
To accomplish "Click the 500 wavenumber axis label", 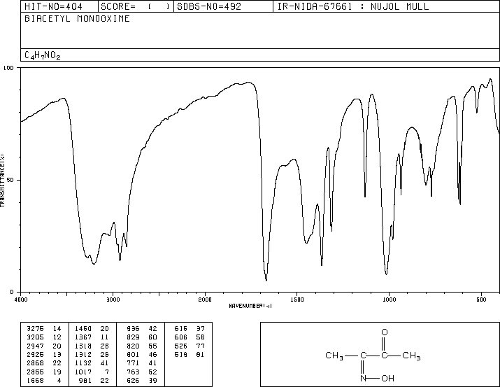I will point(481,300).
